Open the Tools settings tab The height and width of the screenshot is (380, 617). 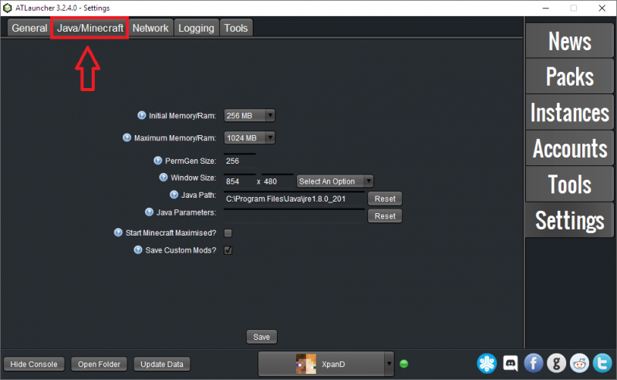point(236,28)
